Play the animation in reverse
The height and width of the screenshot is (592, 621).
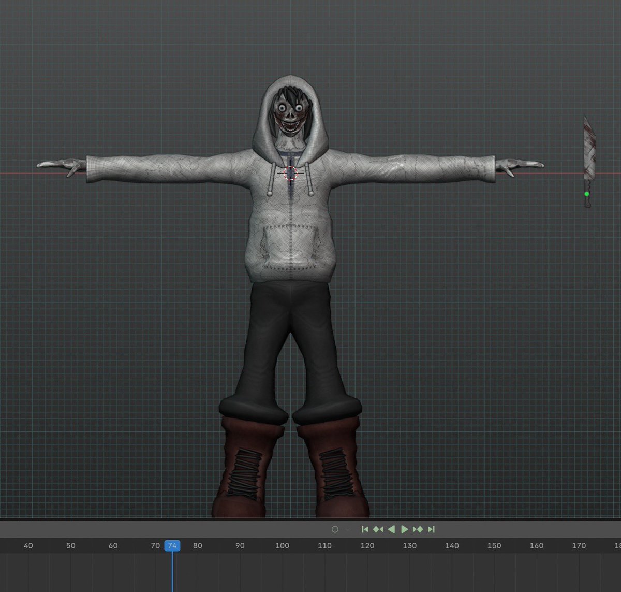[392, 529]
